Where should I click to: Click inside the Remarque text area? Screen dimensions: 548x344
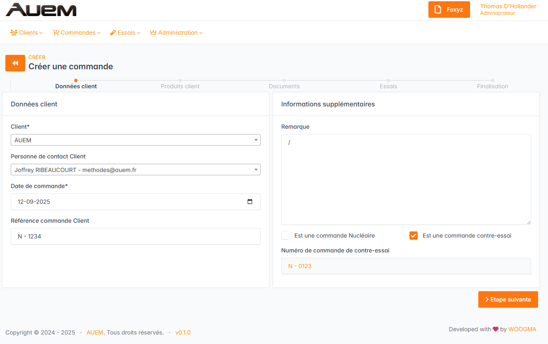[406, 179]
